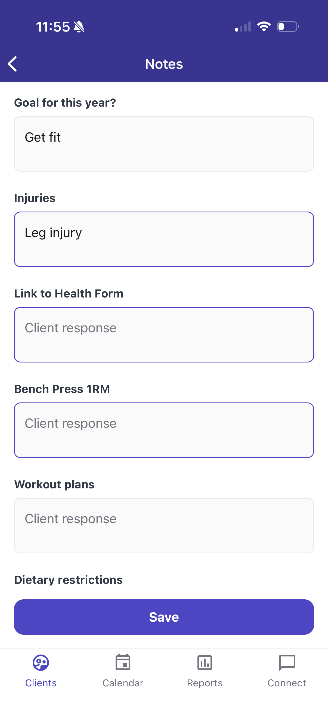Open the Reports chart icon
Image resolution: width=328 pixels, height=713 pixels.
pyautogui.click(x=205, y=663)
